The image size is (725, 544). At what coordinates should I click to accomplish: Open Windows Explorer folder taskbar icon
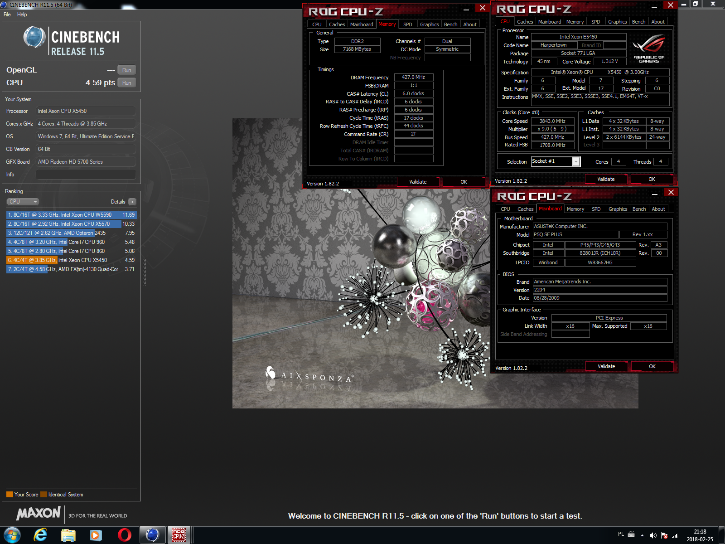pos(68,535)
